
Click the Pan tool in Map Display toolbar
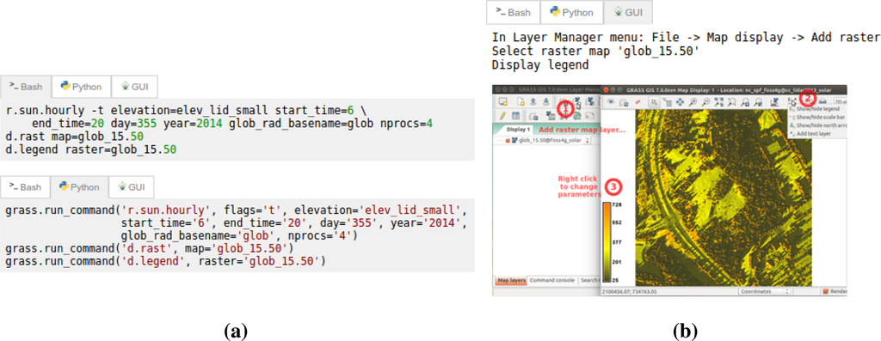pos(680,102)
